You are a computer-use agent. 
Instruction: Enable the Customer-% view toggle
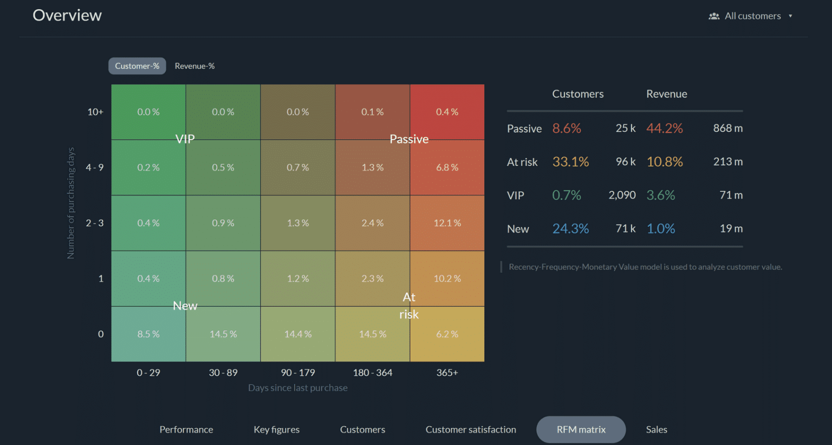point(137,66)
